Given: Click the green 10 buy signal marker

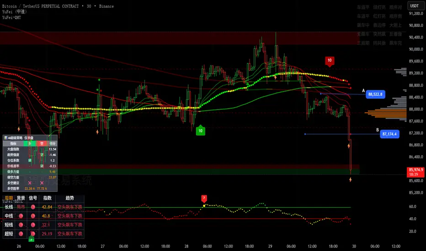Looking at the screenshot, I should 201,130.
